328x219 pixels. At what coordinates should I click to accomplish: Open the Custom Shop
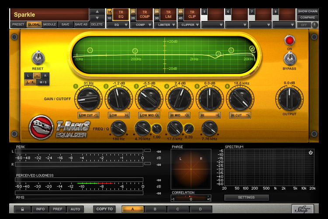[303, 209]
